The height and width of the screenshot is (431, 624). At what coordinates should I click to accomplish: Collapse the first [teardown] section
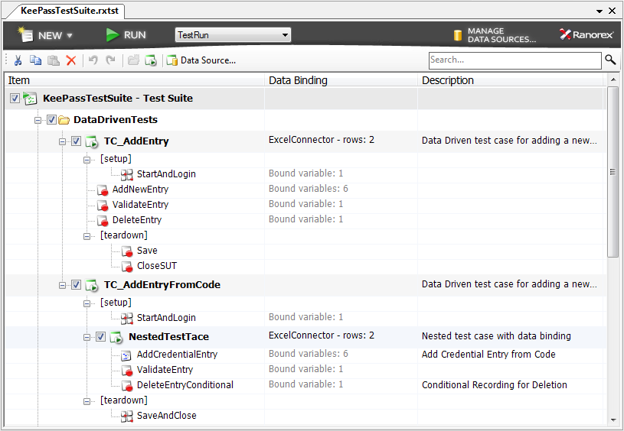87,236
